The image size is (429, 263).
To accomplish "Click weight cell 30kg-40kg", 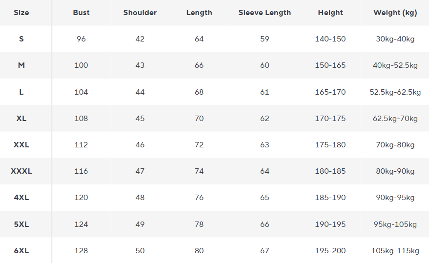I will [395, 39].
